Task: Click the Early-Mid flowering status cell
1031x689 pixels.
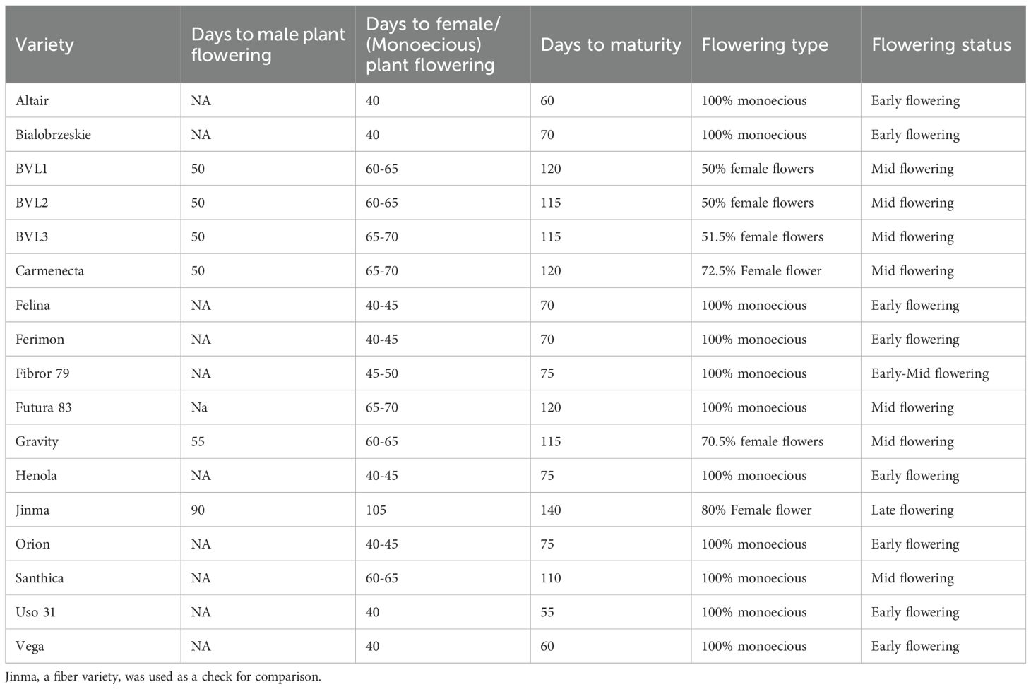Action: [929, 373]
